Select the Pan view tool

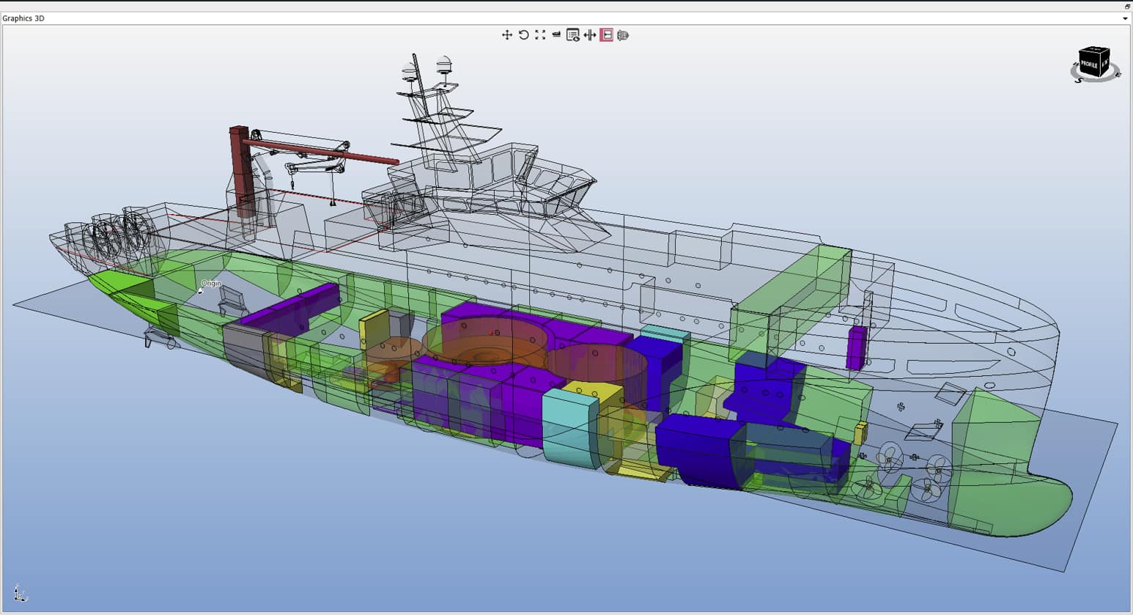click(507, 34)
